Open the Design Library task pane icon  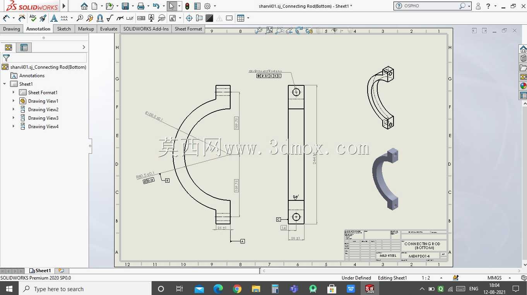(x=523, y=58)
